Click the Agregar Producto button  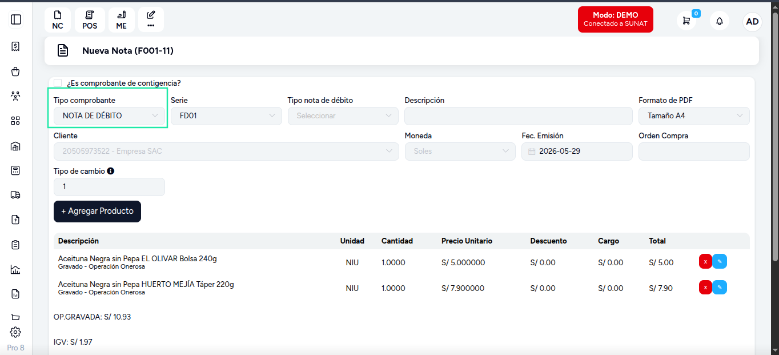(97, 212)
